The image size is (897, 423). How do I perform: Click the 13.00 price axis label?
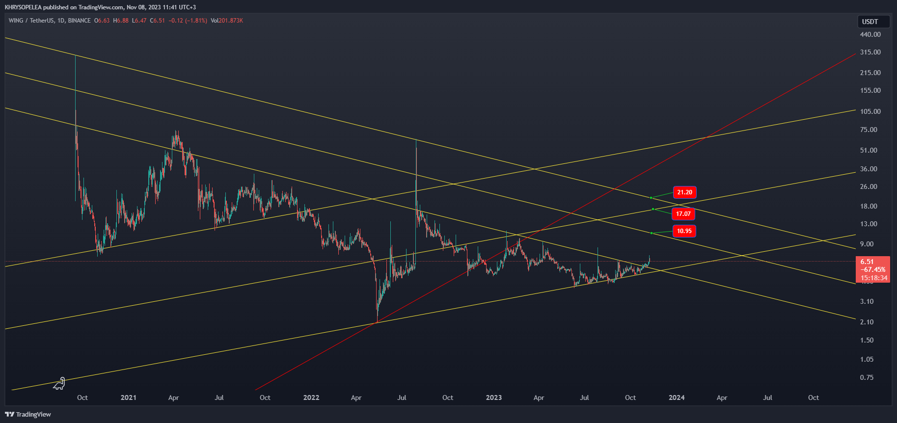click(869, 224)
